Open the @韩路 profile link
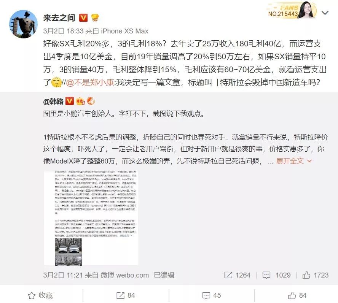Screen dimensions: 338x303 (x=53, y=101)
